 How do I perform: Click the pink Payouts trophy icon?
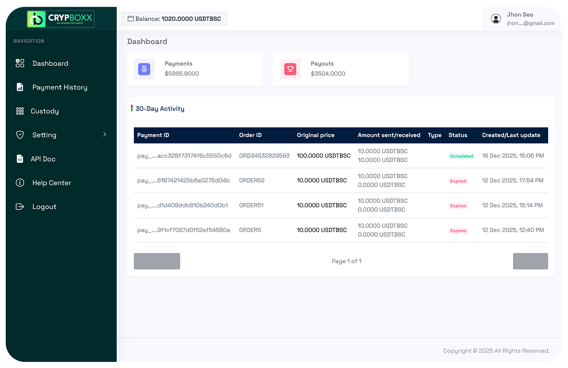[x=290, y=69]
